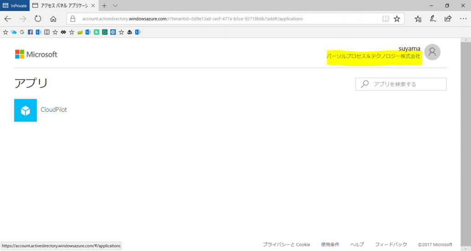Screen dimensions: 471x251
Task: Click the share page icon
Action: 448,18
